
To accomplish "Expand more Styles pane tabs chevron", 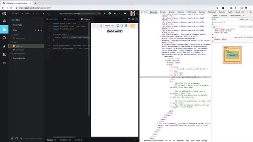I will coord(244,16).
